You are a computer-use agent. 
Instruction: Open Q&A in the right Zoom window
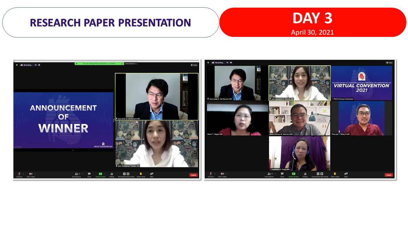[x=346, y=174]
